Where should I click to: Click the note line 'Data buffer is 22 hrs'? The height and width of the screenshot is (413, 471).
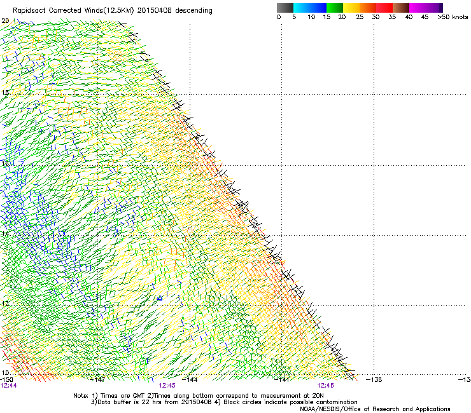[224, 402]
